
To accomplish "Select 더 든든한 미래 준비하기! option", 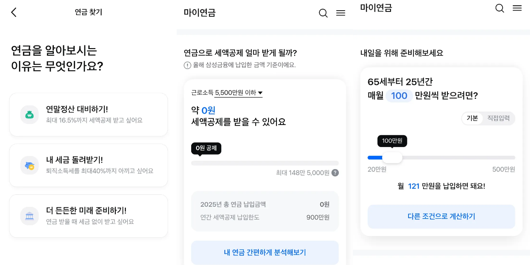I will click(88, 216).
